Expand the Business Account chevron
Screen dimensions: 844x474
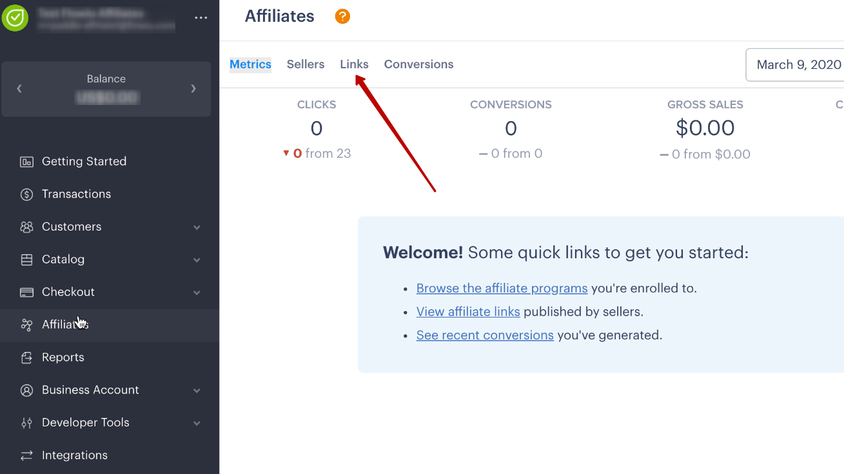[197, 391]
